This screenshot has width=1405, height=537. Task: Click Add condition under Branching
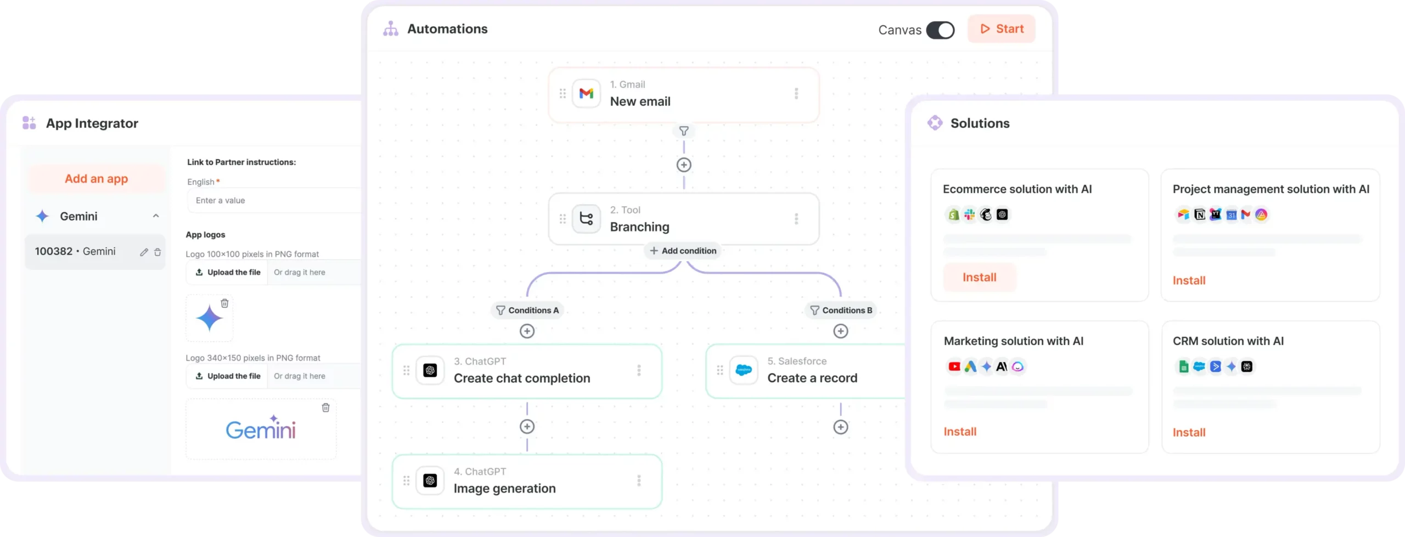pyautogui.click(x=683, y=251)
